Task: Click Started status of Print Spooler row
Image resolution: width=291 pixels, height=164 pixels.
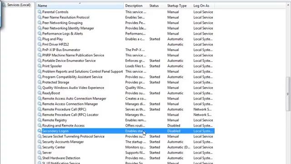Action: coord(155,66)
